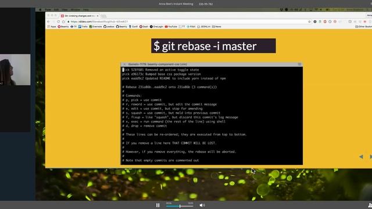Click the '# d, drop = remove commit' line
The image size is (372, 209).
pos(145,126)
